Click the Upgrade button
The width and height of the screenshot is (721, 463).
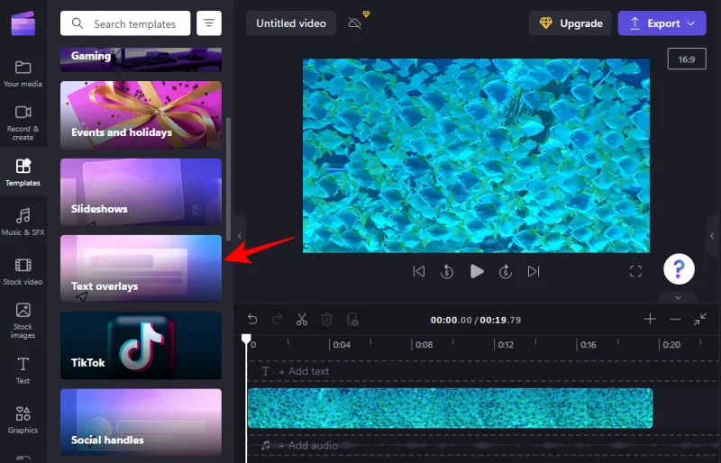tap(570, 23)
